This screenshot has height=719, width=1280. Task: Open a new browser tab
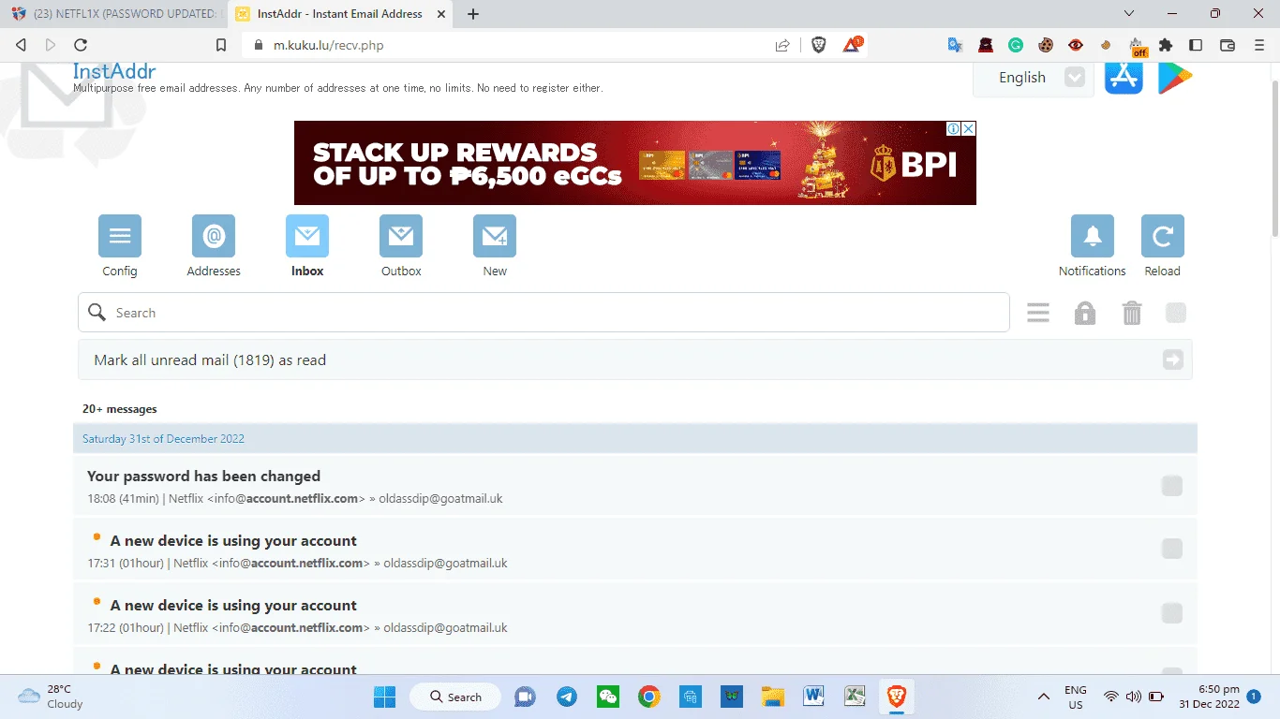[473, 14]
